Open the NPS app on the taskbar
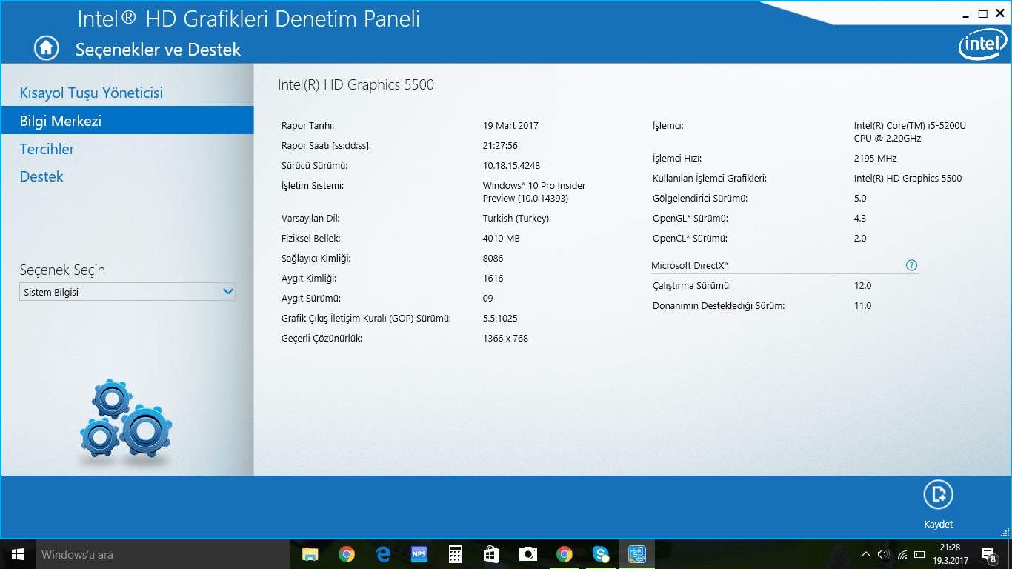The width and height of the screenshot is (1012, 569). pyautogui.click(x=419, y=554)
